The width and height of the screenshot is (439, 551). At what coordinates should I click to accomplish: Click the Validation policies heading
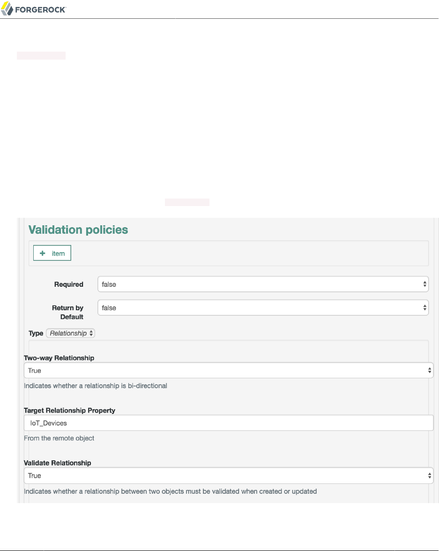[78, 230]
